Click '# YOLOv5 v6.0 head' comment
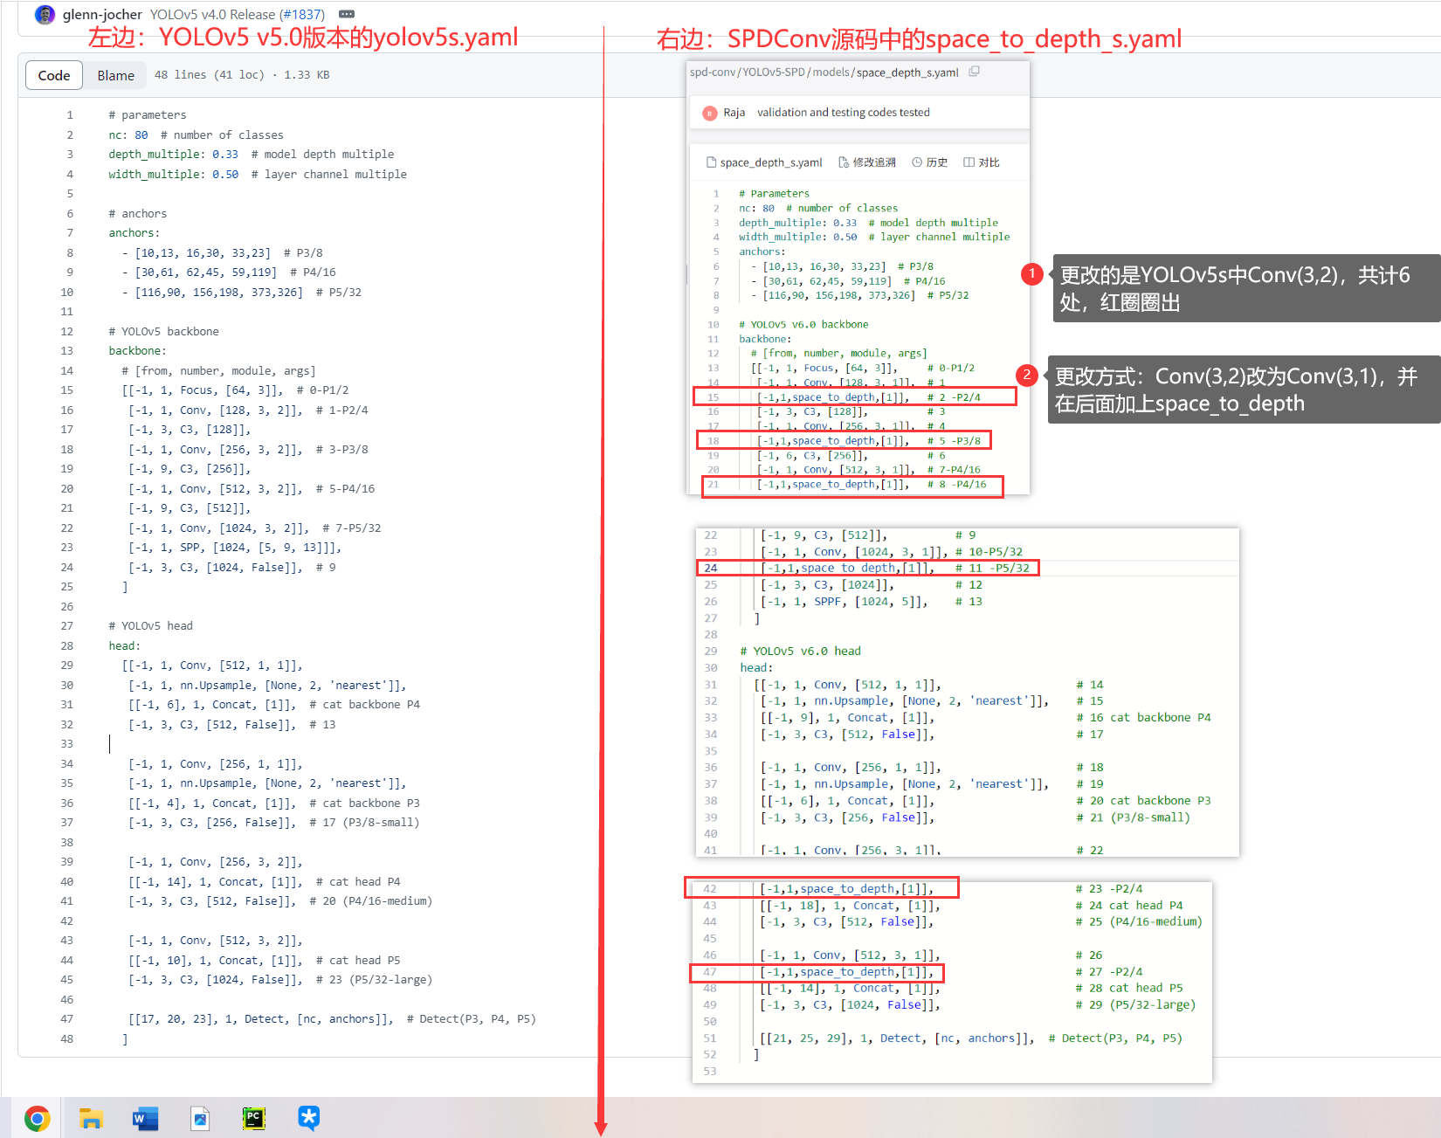The image size is (1441, 1138). [x=800, y=652]
